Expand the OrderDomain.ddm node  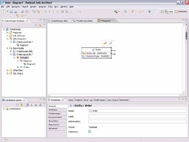click(11, 51)
